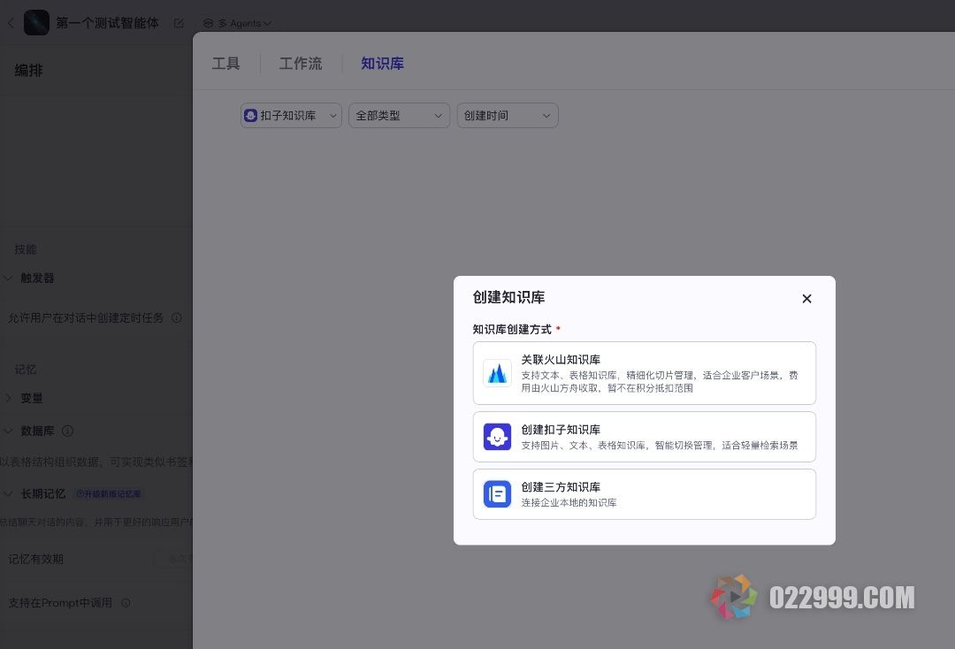Image resolution: width=955 pixels, height=649 pixels.
Task: Click the 知识库创建方式 label
Action: coord(512,330)
